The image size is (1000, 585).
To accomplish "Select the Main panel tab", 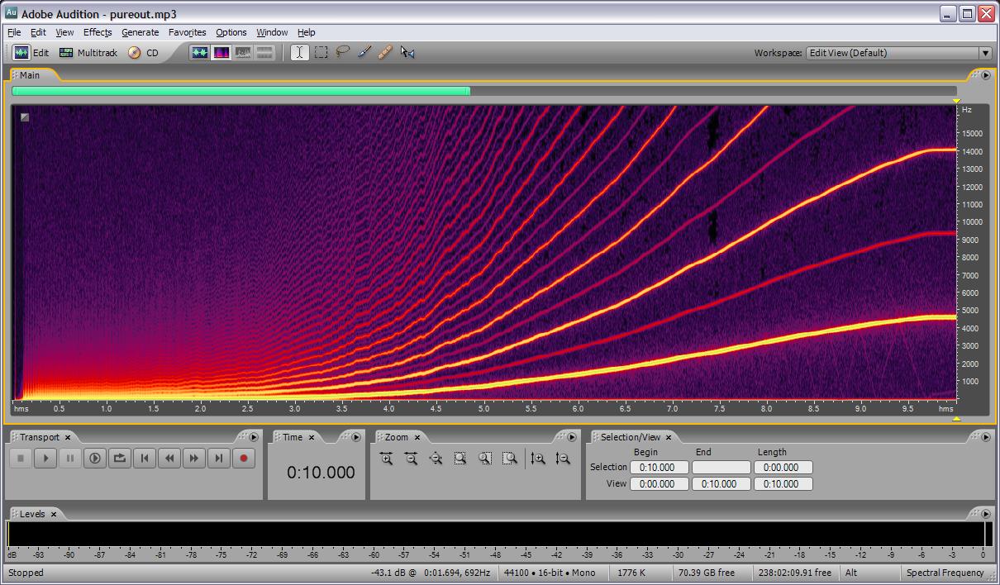I will [29, 75].
